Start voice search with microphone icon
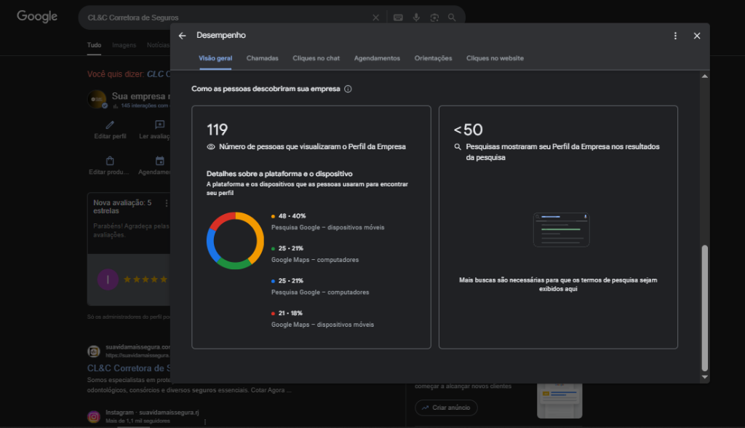This screenshot has width=745, height=428. [416, 17]
